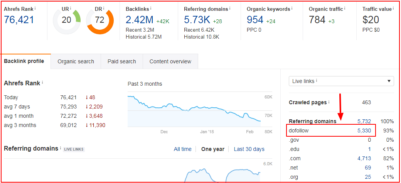This screenshot has width=401, height=183.
Task: Click info icon next to Backlinks header
Action: pos(151,8)
